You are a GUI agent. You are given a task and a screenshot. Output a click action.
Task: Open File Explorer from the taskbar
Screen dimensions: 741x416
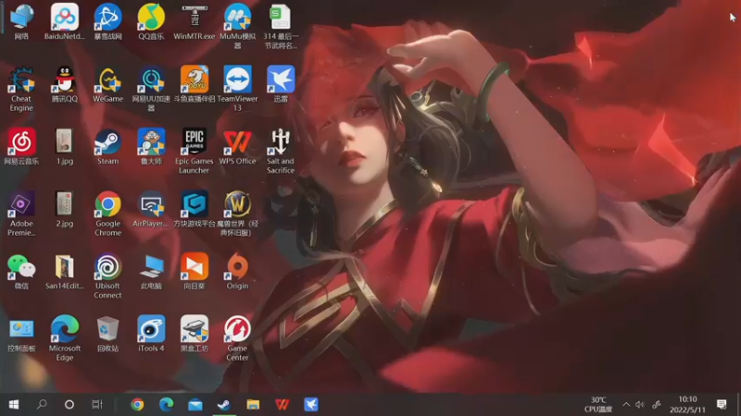coord(253,405)
